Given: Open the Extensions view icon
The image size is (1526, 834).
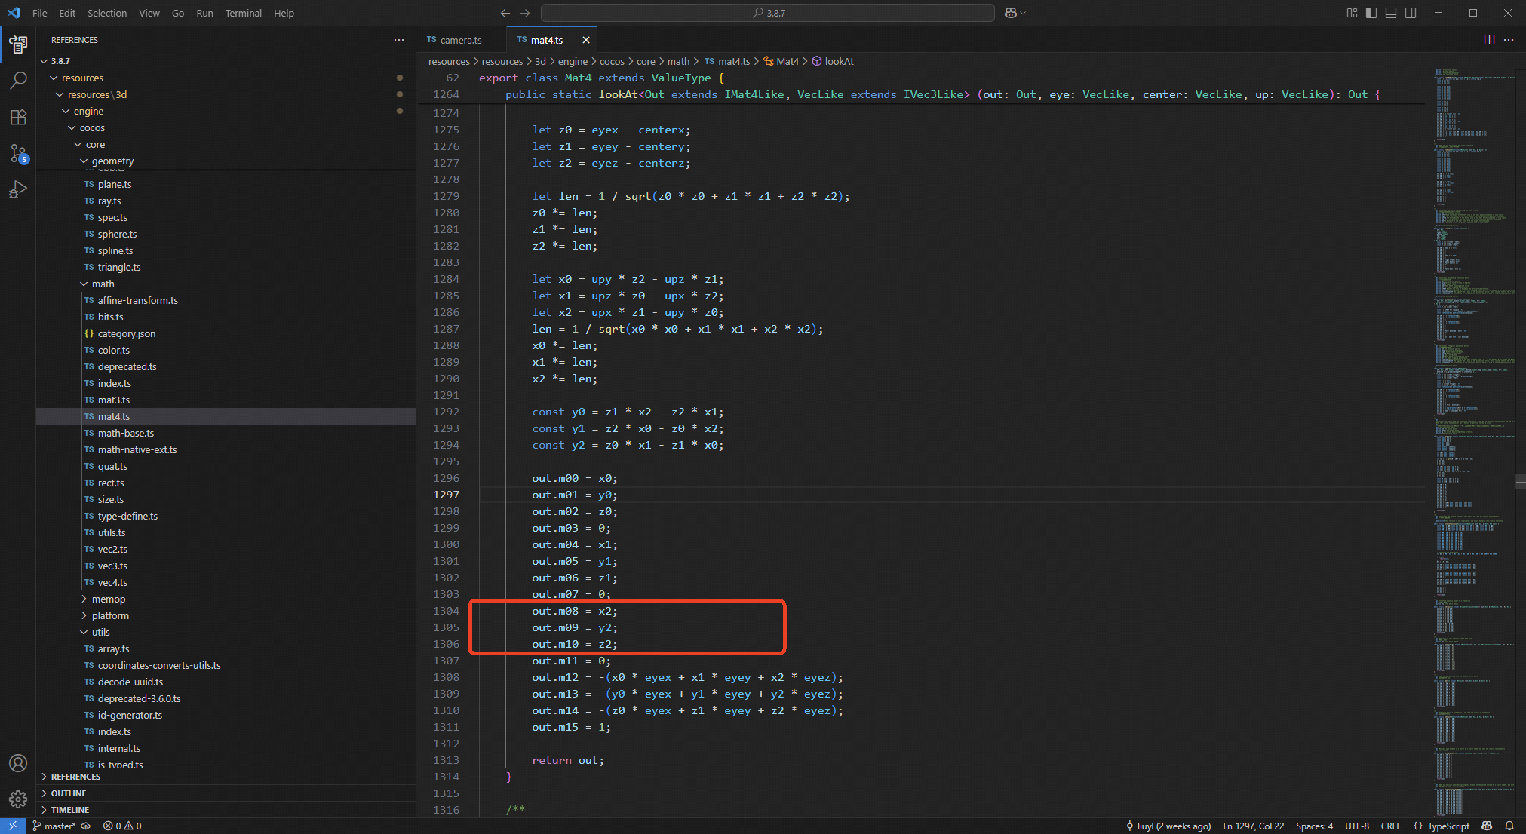Looking at the screenshot, I should tap(18, 117).
